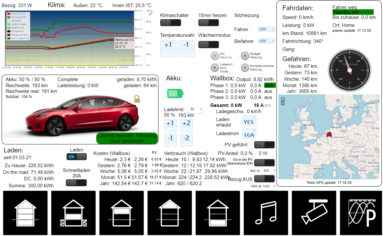Click the battery_heater legend entry
This screenshot has width=383, height=236.
(17, 24)
